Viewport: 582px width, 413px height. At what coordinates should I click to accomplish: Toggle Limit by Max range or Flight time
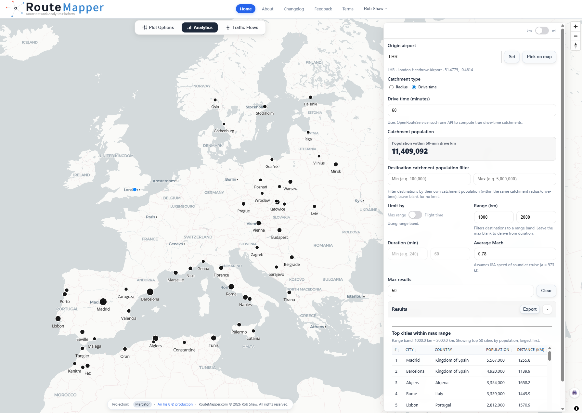coord(415,215)
